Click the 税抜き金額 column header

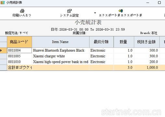(147, 42)
